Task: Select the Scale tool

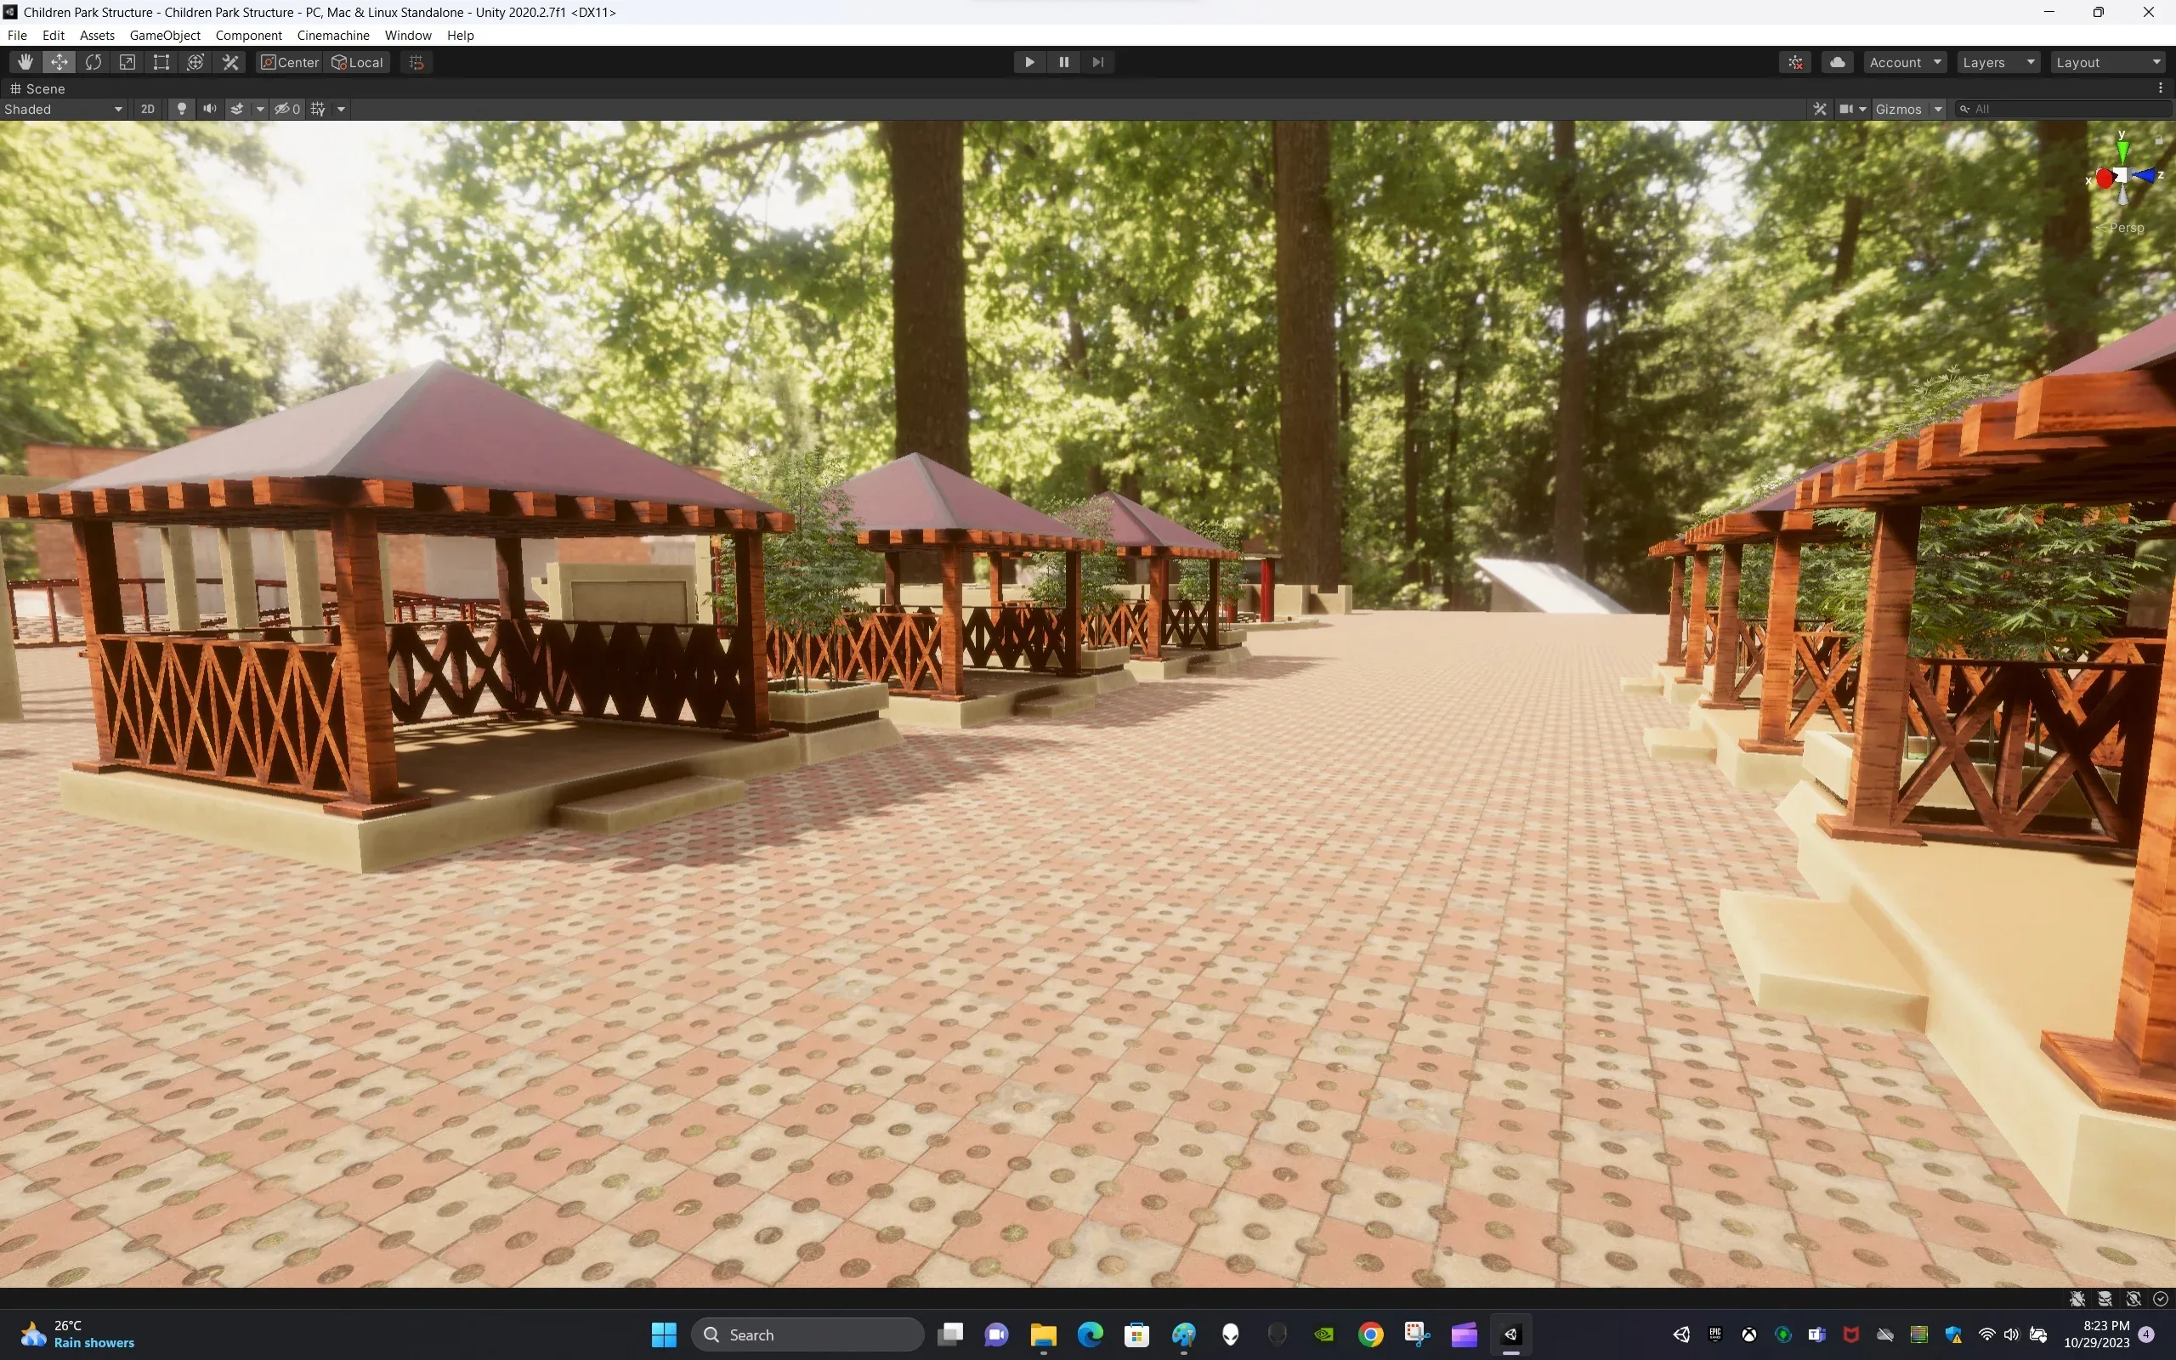Action: pos(127,61)
